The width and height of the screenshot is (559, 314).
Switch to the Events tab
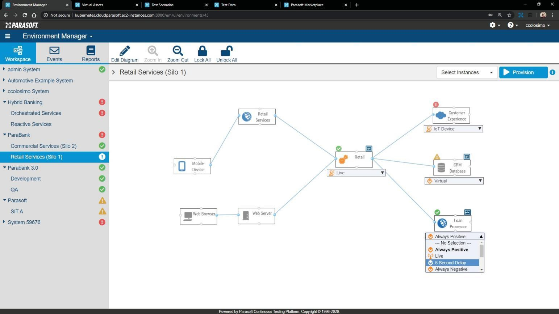tap(54, 53)
